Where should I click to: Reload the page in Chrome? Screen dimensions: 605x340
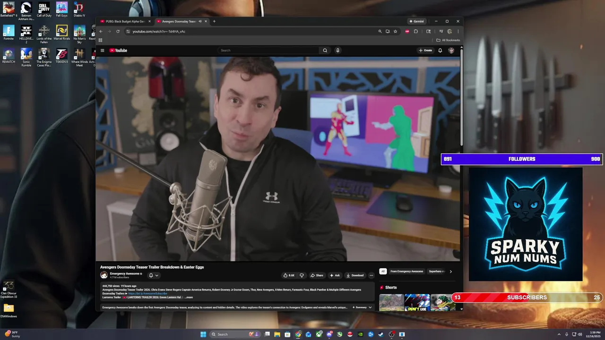click(x=118, y=31)
